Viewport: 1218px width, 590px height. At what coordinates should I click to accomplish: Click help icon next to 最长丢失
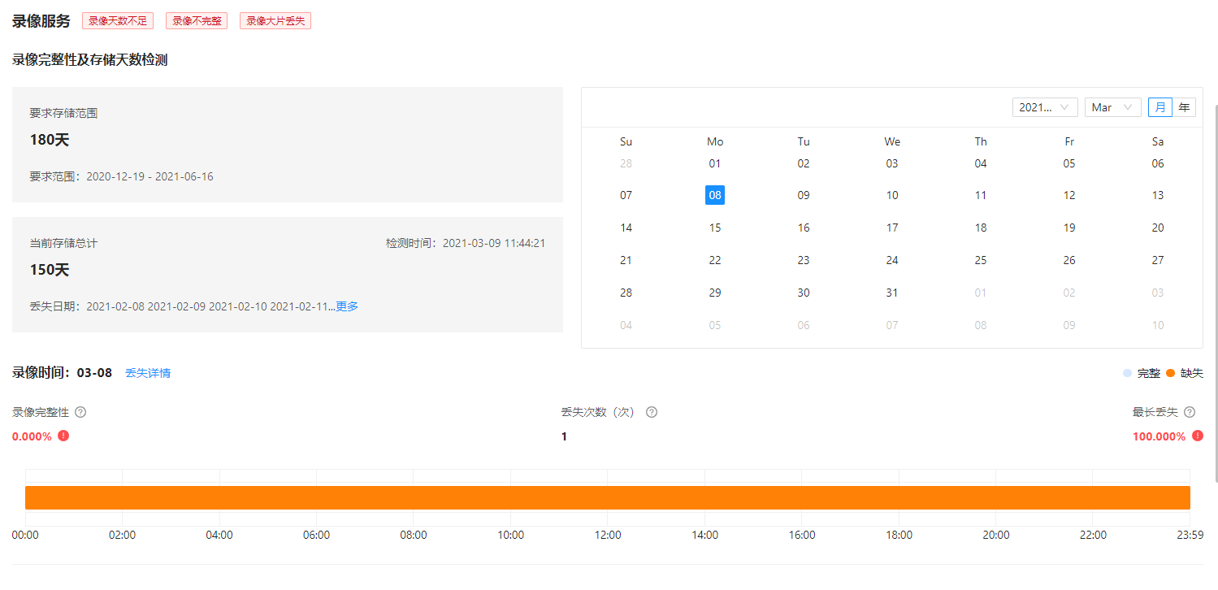pyautogui.click(x=1190, y=412)
